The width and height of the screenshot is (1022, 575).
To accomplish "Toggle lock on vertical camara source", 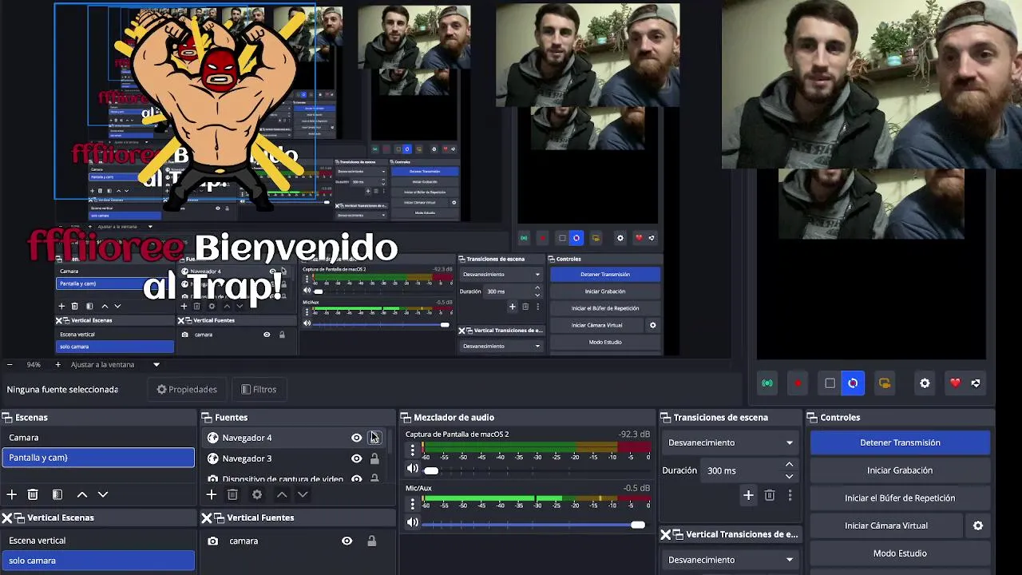I will pyautogui.click(x=371, y=541).
